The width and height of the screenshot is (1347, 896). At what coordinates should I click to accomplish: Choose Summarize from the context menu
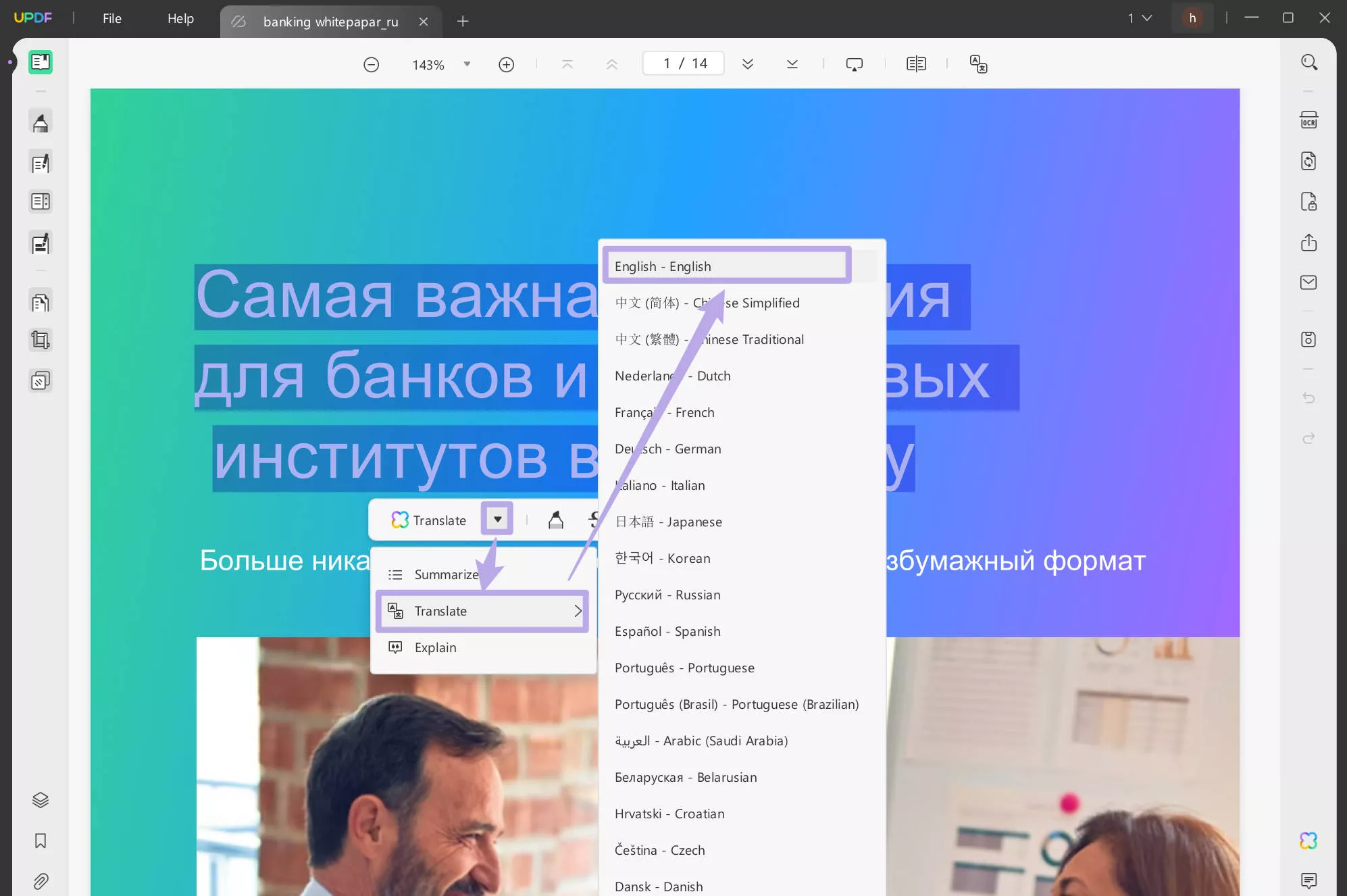click(x=446, y=574)
